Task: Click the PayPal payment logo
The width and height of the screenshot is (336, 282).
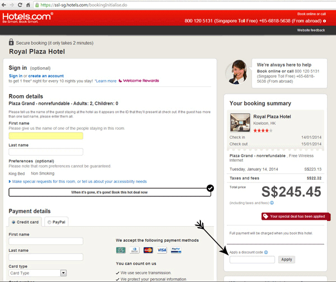Action: 176,250
